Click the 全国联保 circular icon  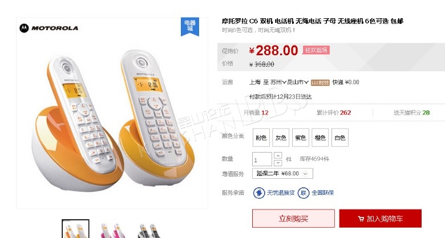pyautogui.click(x=304, y=193)
